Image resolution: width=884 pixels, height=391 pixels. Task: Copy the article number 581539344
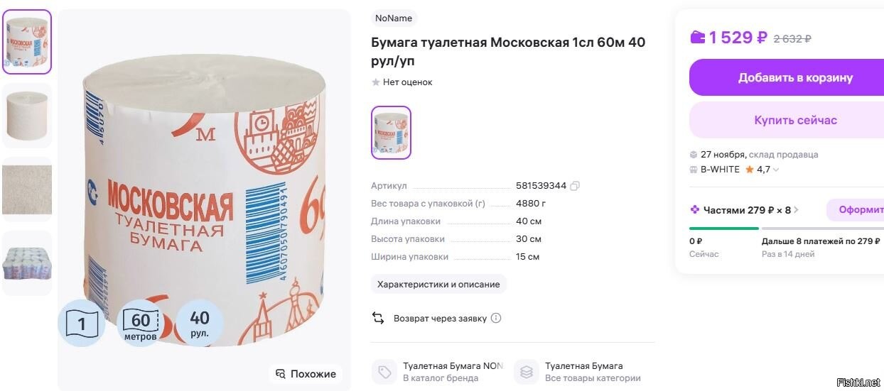point(575,186)
